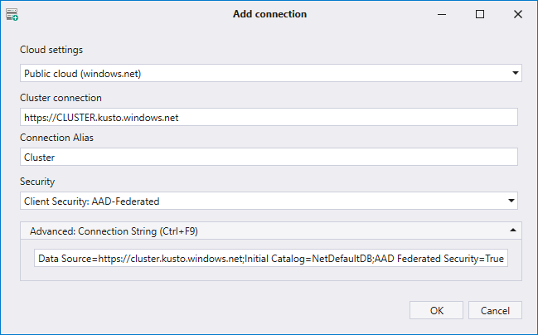Open the Cloud settings dropdown arrow
Image resolution: width=538 pixels, height=335 pixels.
(x=516, y=74)
